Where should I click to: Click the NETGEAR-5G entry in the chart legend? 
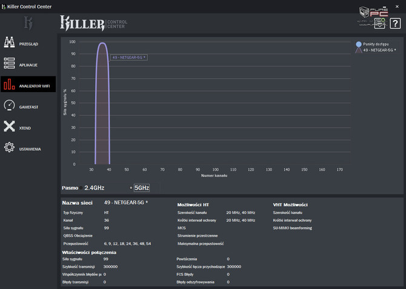click(379, 50)
